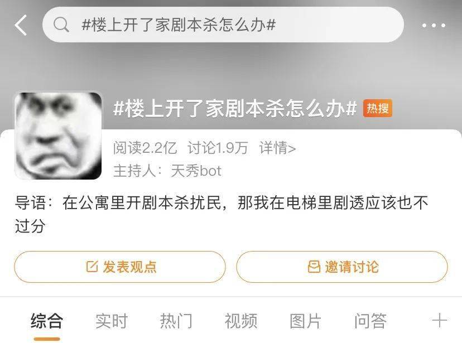Click the topic title #楼上开了家剧本杀怎么办#

(x=235, y=108)
